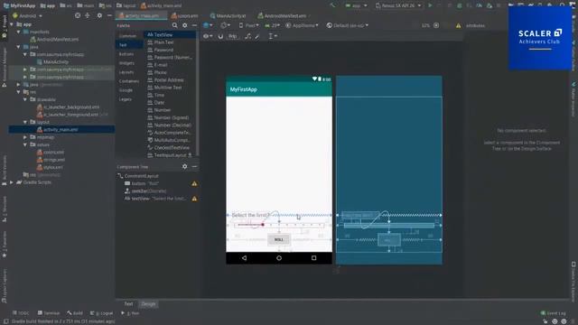Screen dimensions: 578x325
Task: Click the collapse all icon in Project panel
Action: [x=88, y=15]
